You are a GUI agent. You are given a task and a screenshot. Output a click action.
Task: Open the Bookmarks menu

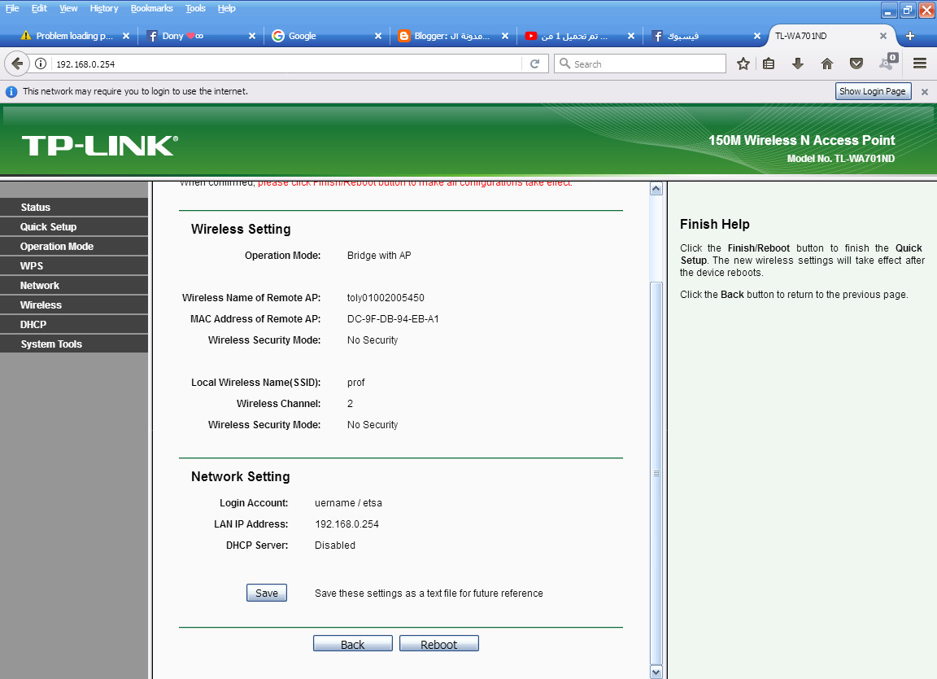pos(152,8)
